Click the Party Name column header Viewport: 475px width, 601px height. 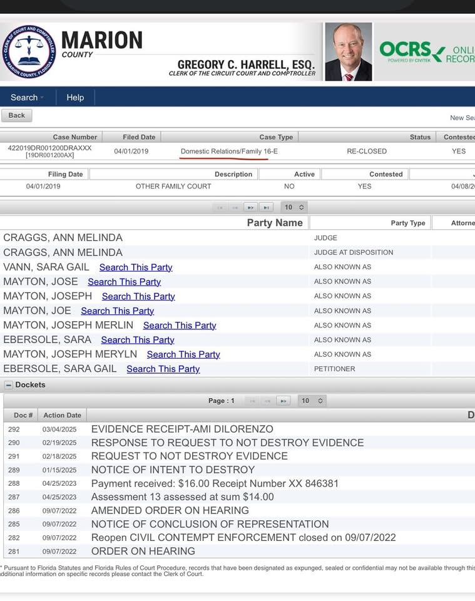(154, 223)
